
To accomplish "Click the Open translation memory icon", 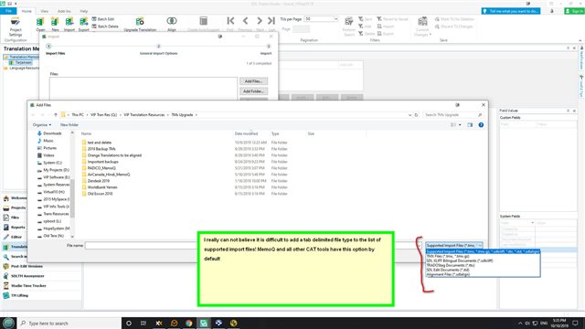I will (x=40, y=24).
